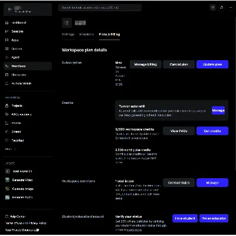Click the Generate Audio thumbnail icon

8,197
